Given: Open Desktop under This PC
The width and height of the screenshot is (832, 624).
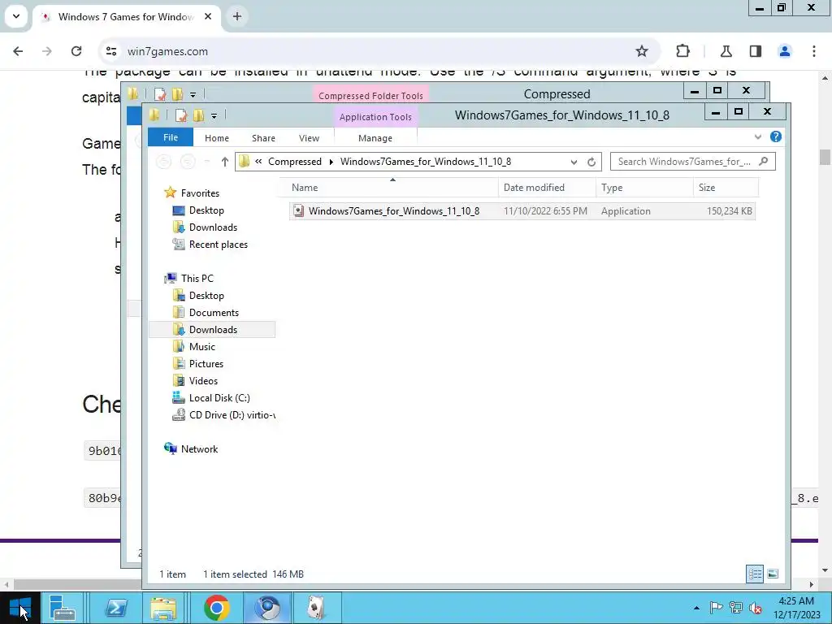Looking at the screenshot, I should [x=206, y=296].
